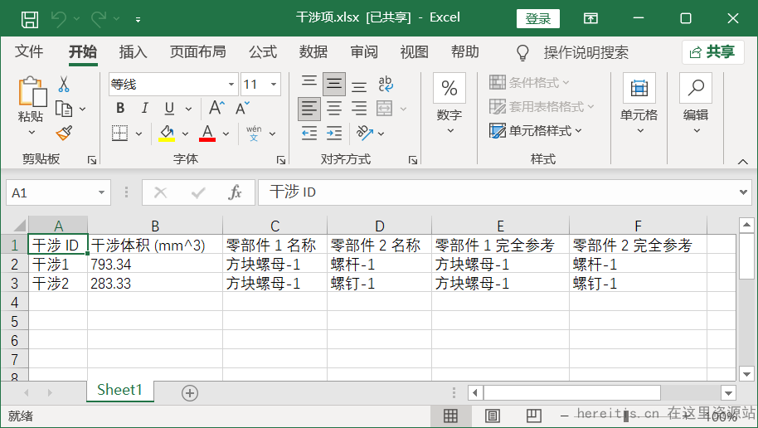Switch to Normal view icon

coord(450,416)
